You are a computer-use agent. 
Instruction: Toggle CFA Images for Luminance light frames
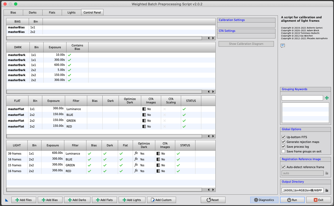pyautogui.click(x=158, y=154)
